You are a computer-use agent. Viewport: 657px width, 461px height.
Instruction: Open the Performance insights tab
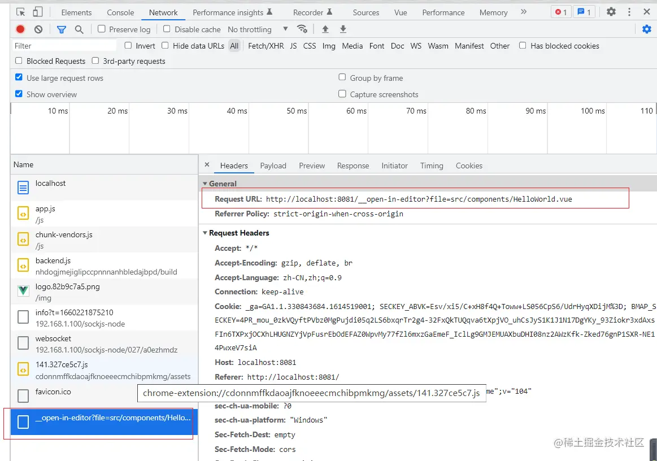tap(233, 12)
